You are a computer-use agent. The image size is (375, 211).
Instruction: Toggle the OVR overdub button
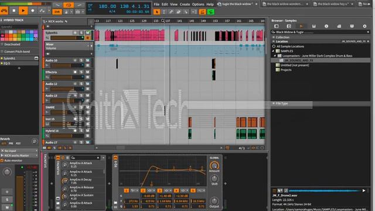(x=57, y=12)
